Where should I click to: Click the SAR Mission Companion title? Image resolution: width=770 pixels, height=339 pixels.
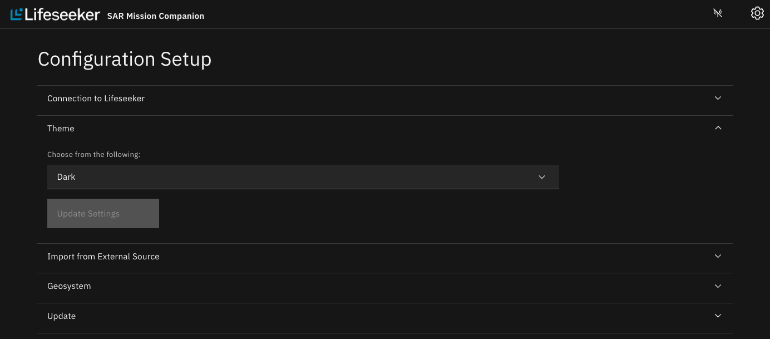(155, 16)
